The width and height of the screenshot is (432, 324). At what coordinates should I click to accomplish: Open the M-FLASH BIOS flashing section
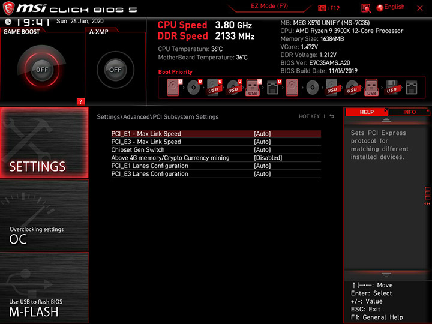tap(44, 287)
